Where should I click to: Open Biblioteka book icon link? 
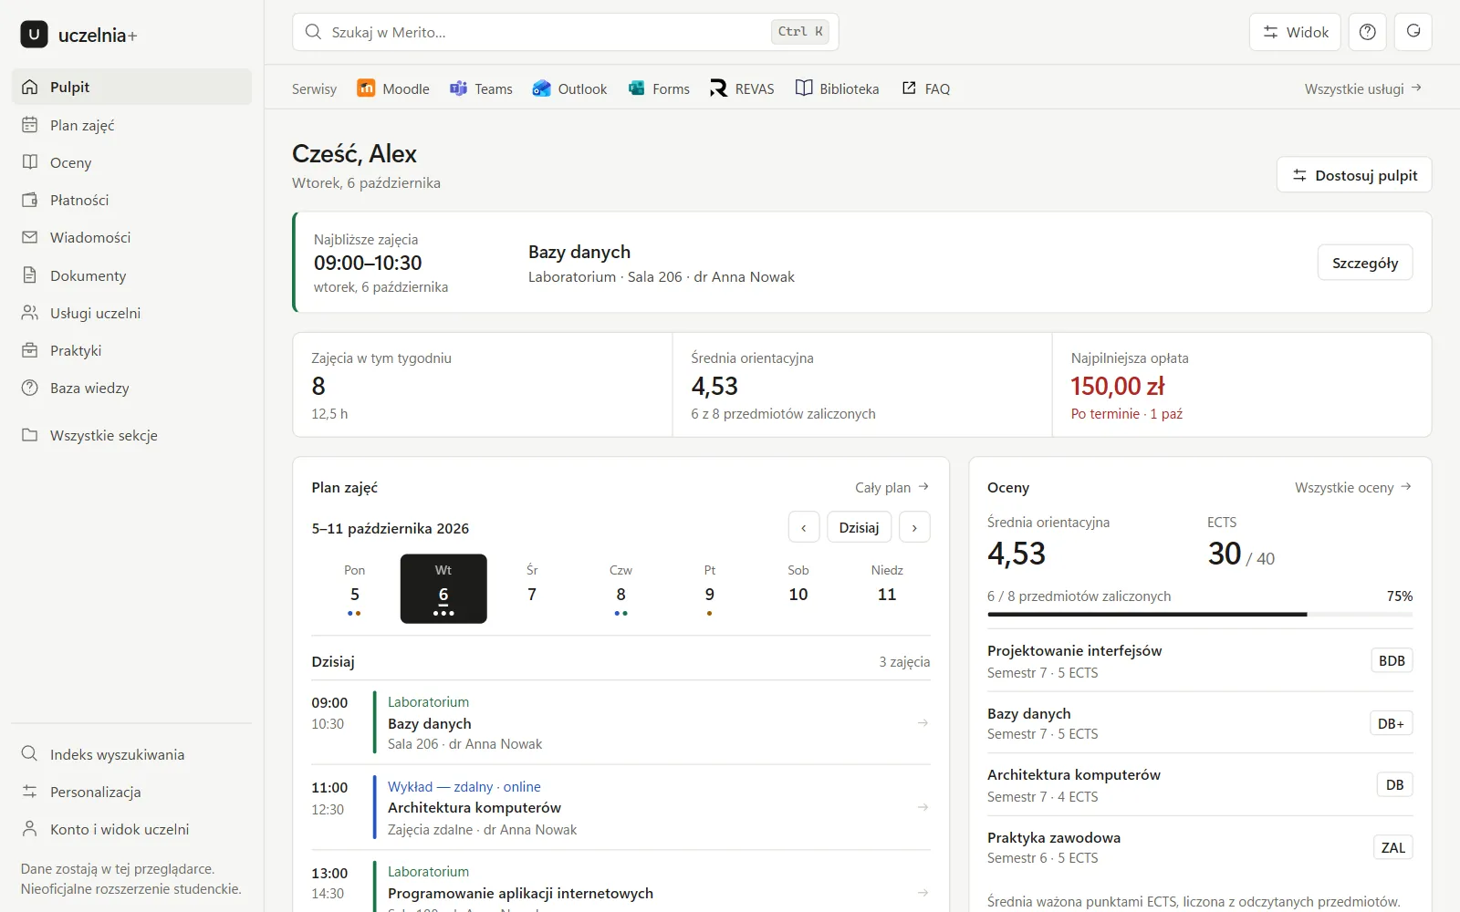click(837, 88)
